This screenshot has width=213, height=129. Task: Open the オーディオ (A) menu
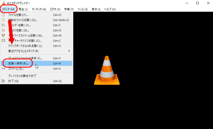pos(39,9)
